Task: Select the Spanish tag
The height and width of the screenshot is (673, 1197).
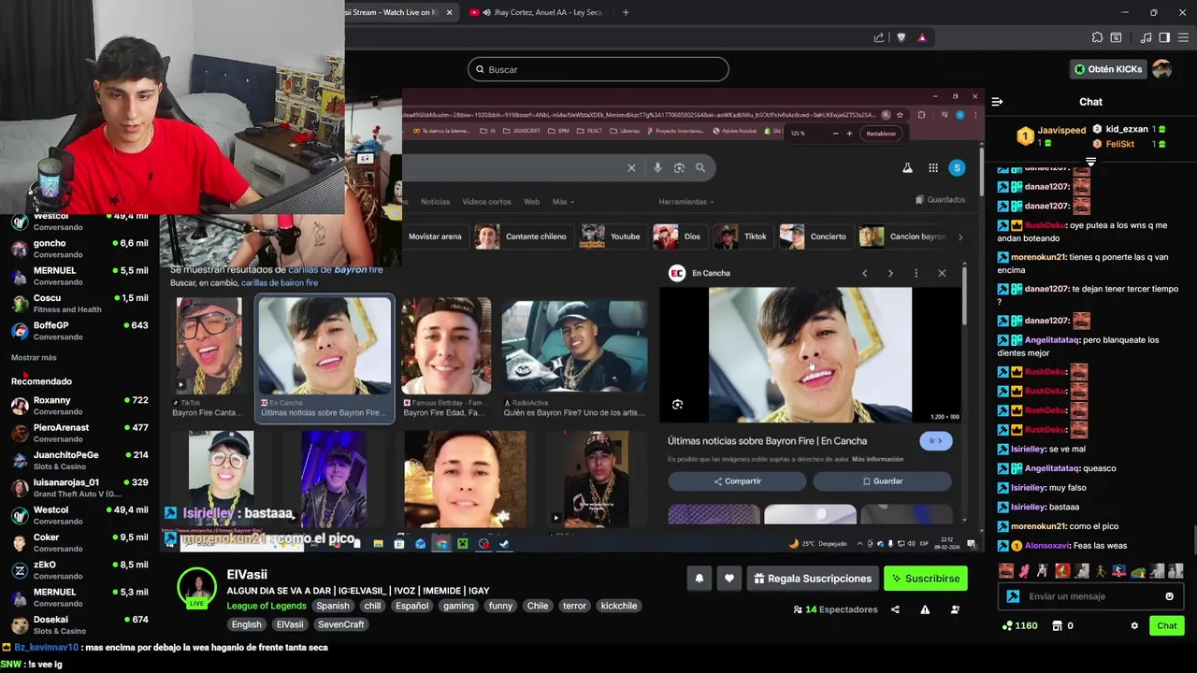Action: [x=332, y=606]
